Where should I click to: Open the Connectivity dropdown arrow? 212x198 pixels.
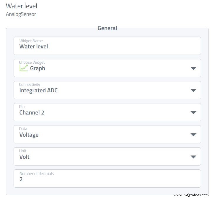pyautogui.click(x=193, y=90)
